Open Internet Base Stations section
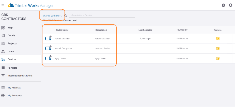The height and width of the screenshot is (107, 235). [20, 75]
